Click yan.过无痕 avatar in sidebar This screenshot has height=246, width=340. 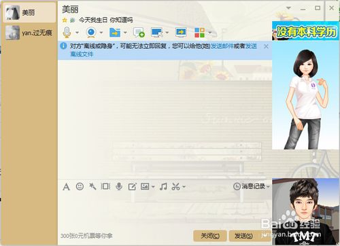[12, 33]
